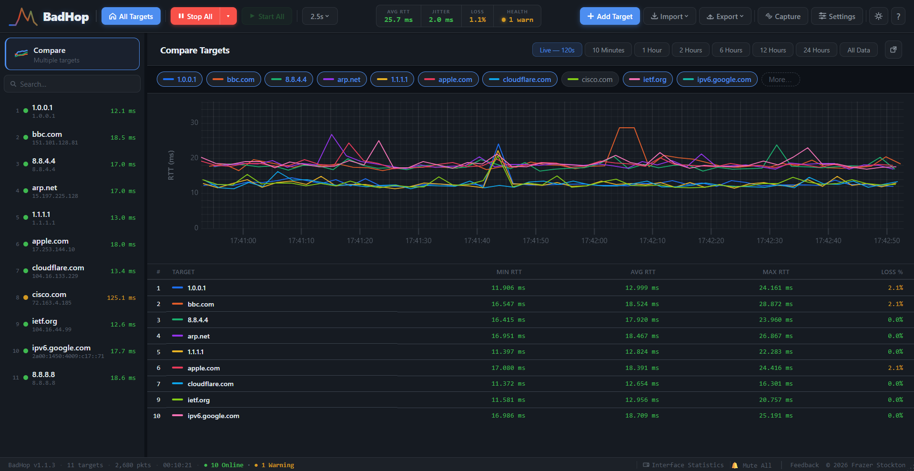
Task: Toggle the 8.8.4.4 series chip
Action: pyautogui.click(x=289, y=80)
